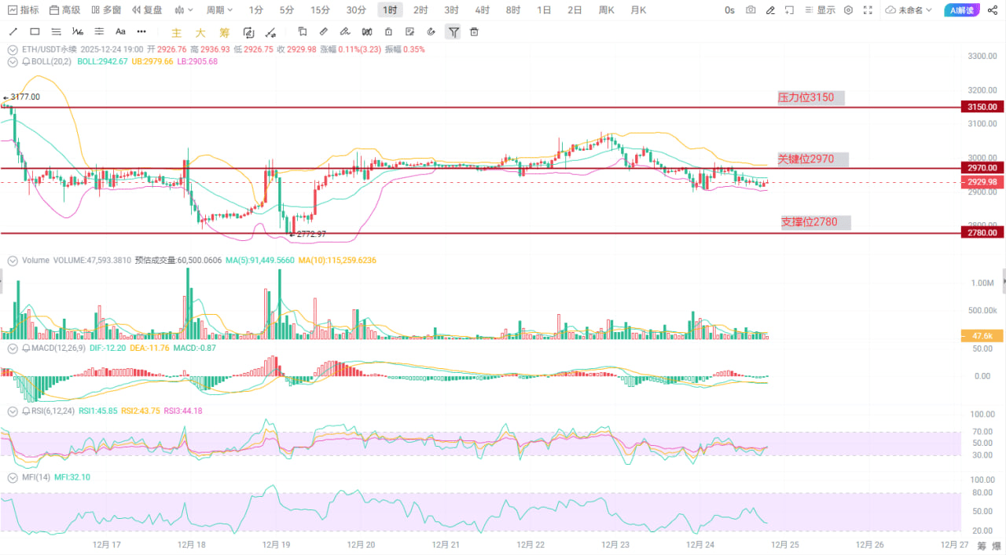Select the wave pattern drawing tool
Screen dimensions: 1006x555
pos(77,31)
